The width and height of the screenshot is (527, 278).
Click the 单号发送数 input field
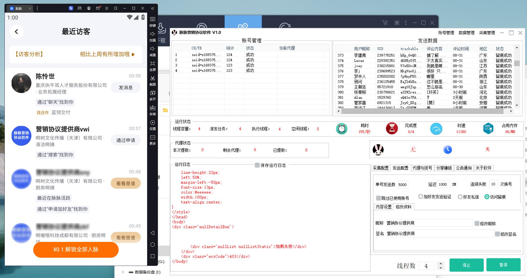point(402,184)
